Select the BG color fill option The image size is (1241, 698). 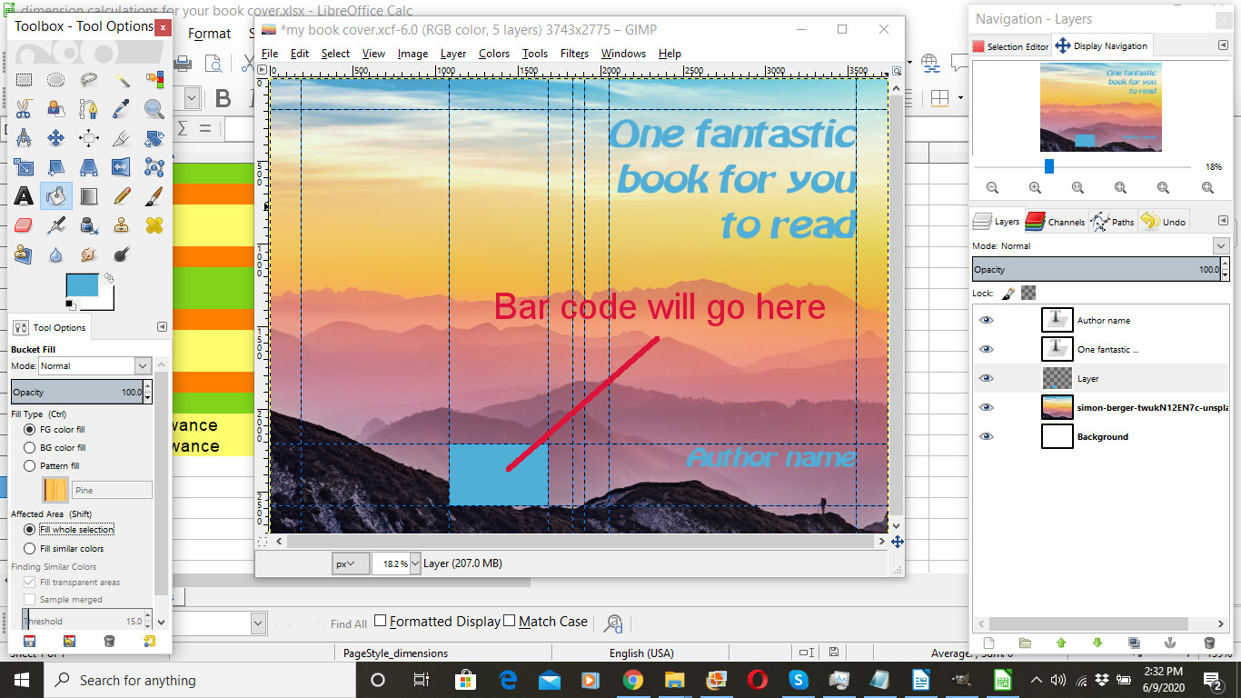coord(30,448)
